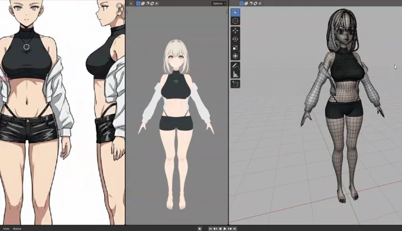Choose 'Extend selection' mode in right viewport header
The image size is (402, 231).
(246, 4)
